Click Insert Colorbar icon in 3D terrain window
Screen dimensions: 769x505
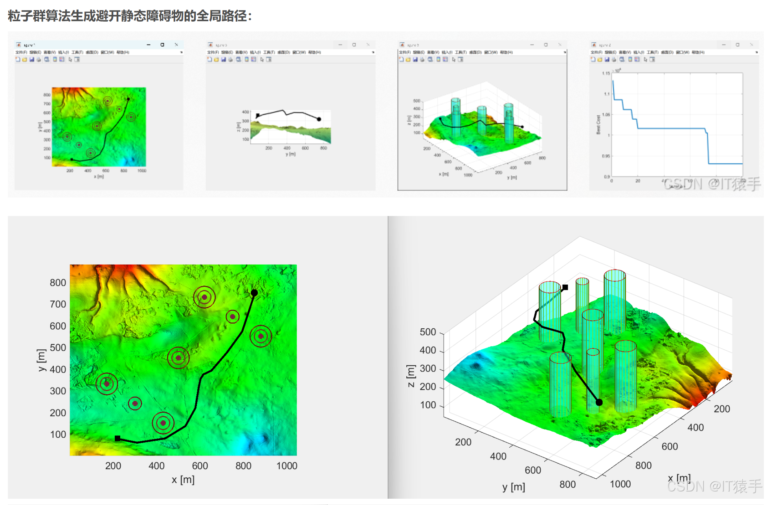tap(438, 59)
